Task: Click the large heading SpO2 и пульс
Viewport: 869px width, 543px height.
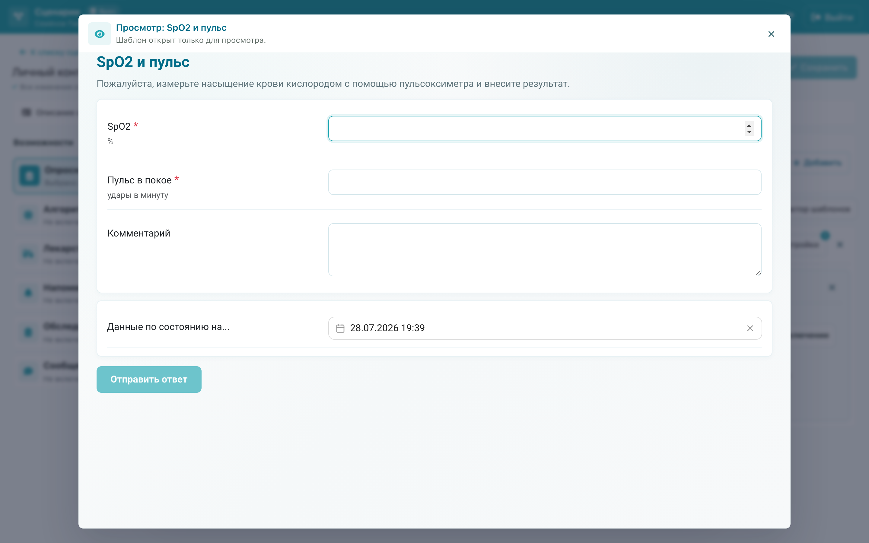Action: (143, 62)
